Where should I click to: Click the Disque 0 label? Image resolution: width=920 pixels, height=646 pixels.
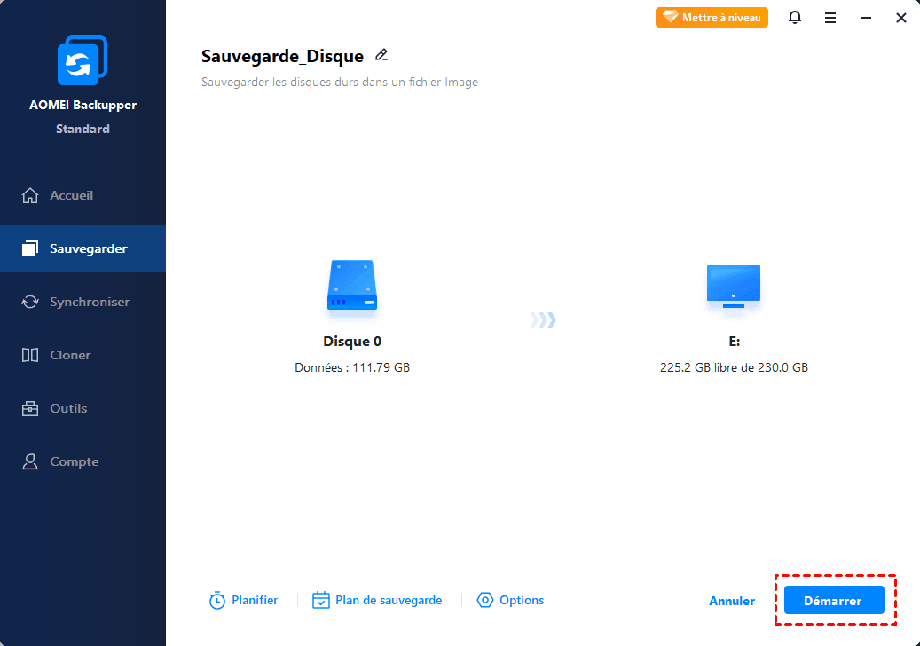click(x=352, y=342)
